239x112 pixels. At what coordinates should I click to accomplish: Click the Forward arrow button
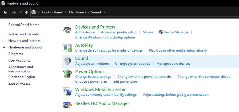(x=14, y=12)
